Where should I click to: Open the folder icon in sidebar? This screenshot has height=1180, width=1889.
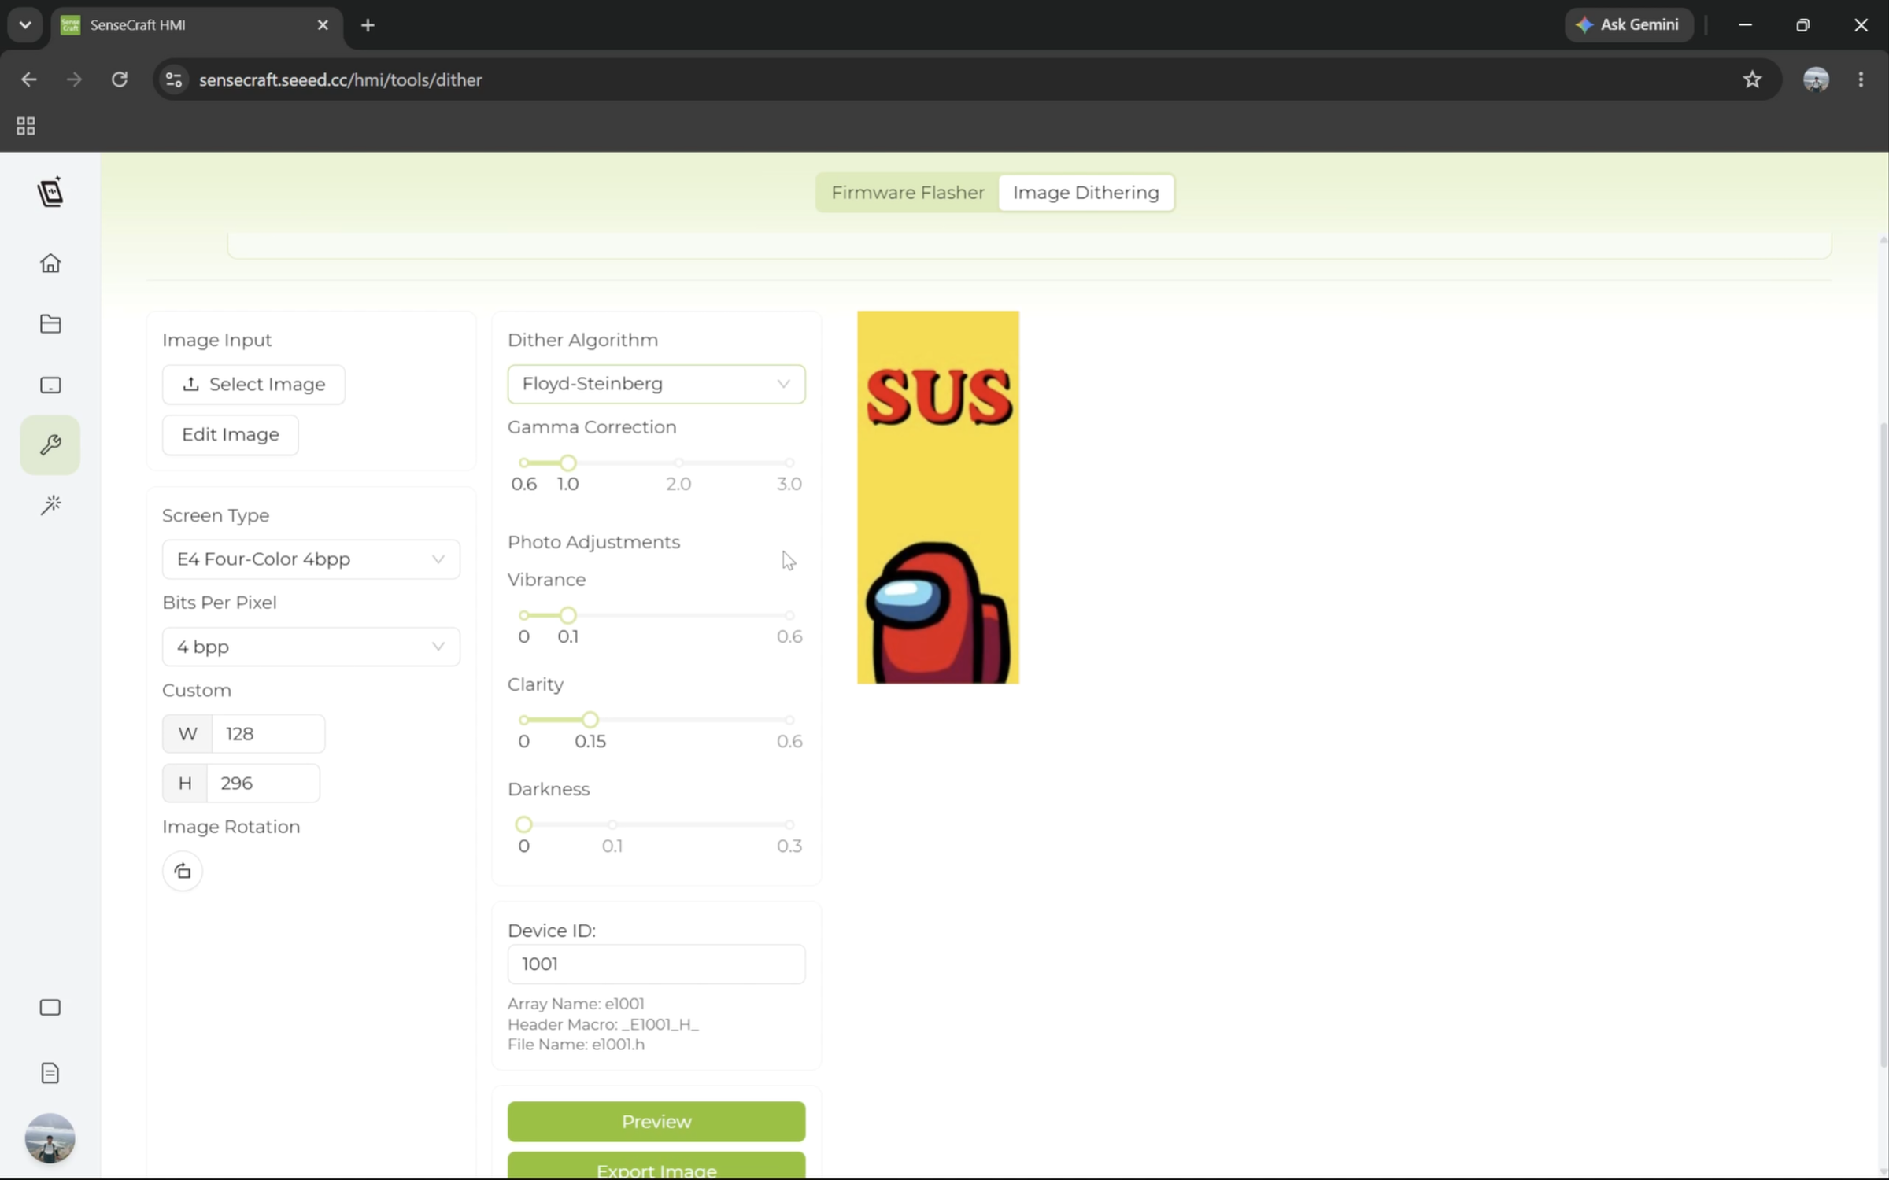point(50,323)
